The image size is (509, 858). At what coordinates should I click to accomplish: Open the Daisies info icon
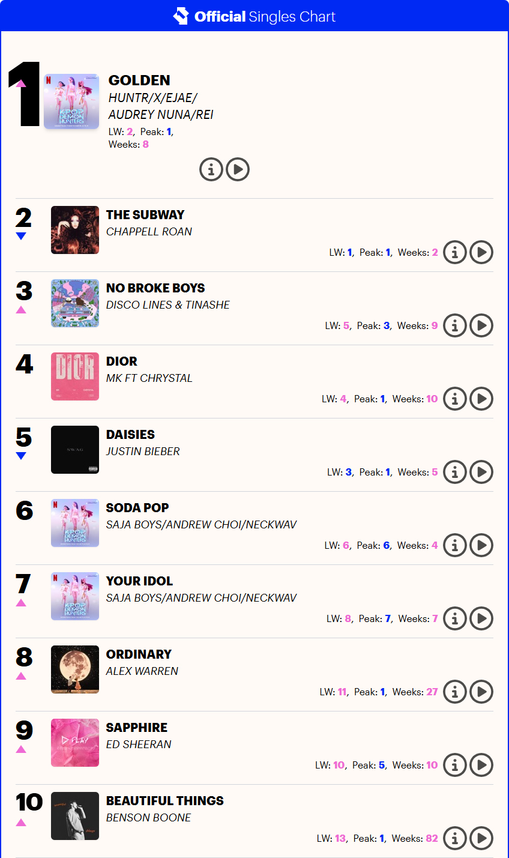455,473
